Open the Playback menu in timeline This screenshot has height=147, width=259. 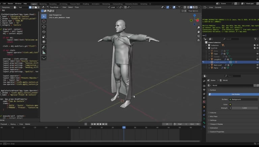4,124
